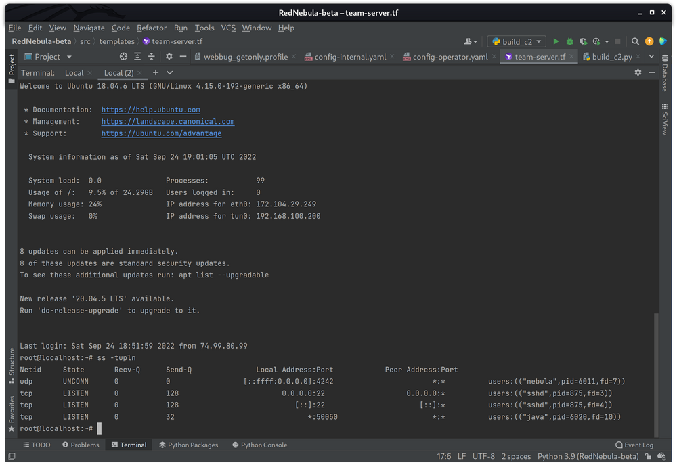
Task: Run the build_c2 configuration
Action: [556, 41]
